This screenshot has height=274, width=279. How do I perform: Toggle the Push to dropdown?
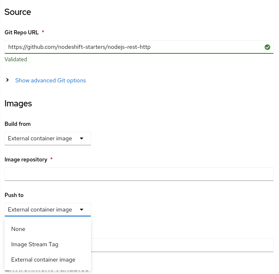48,209
